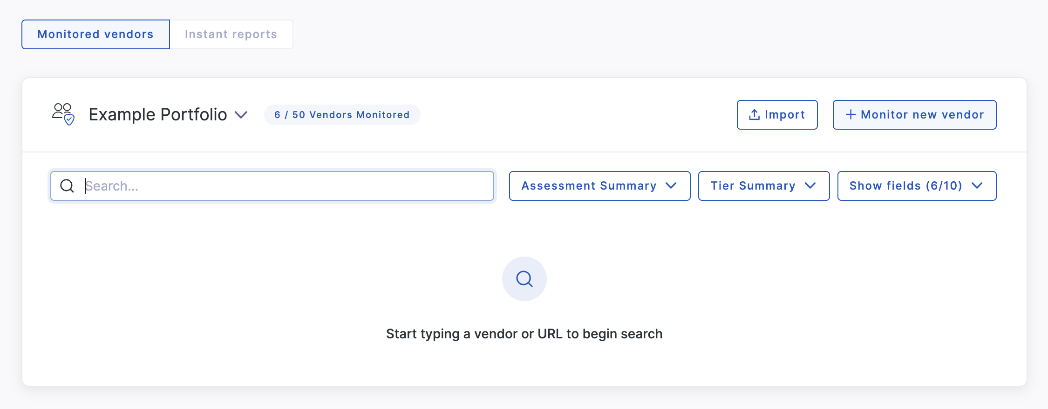The width and height of the screenshot is (1048, 409).
Task: Open the Assessment Summary dropdown
Action: coord(599,186)
